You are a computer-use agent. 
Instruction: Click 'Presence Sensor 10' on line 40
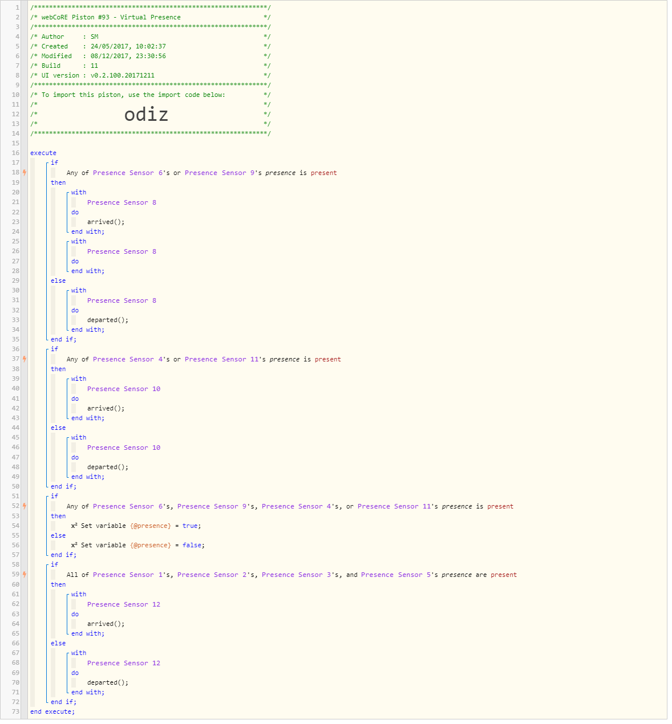(124, 389)
